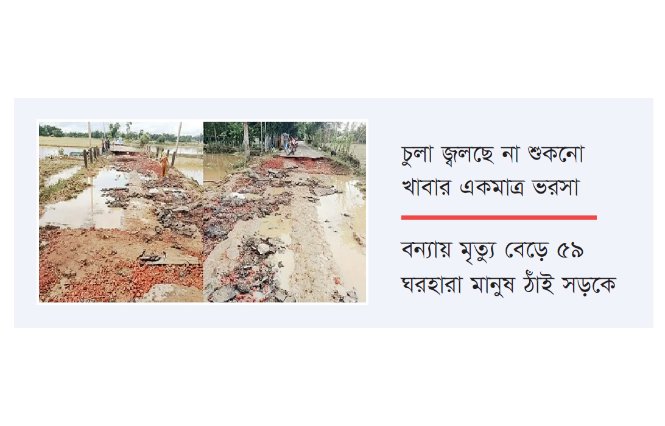The image size is (665, 426).
Task: Click the woman in orange sari in photo
Action: pos(164,164)
